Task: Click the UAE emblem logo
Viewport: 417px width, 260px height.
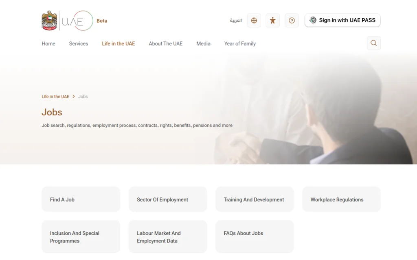Action: pos(49,21)
